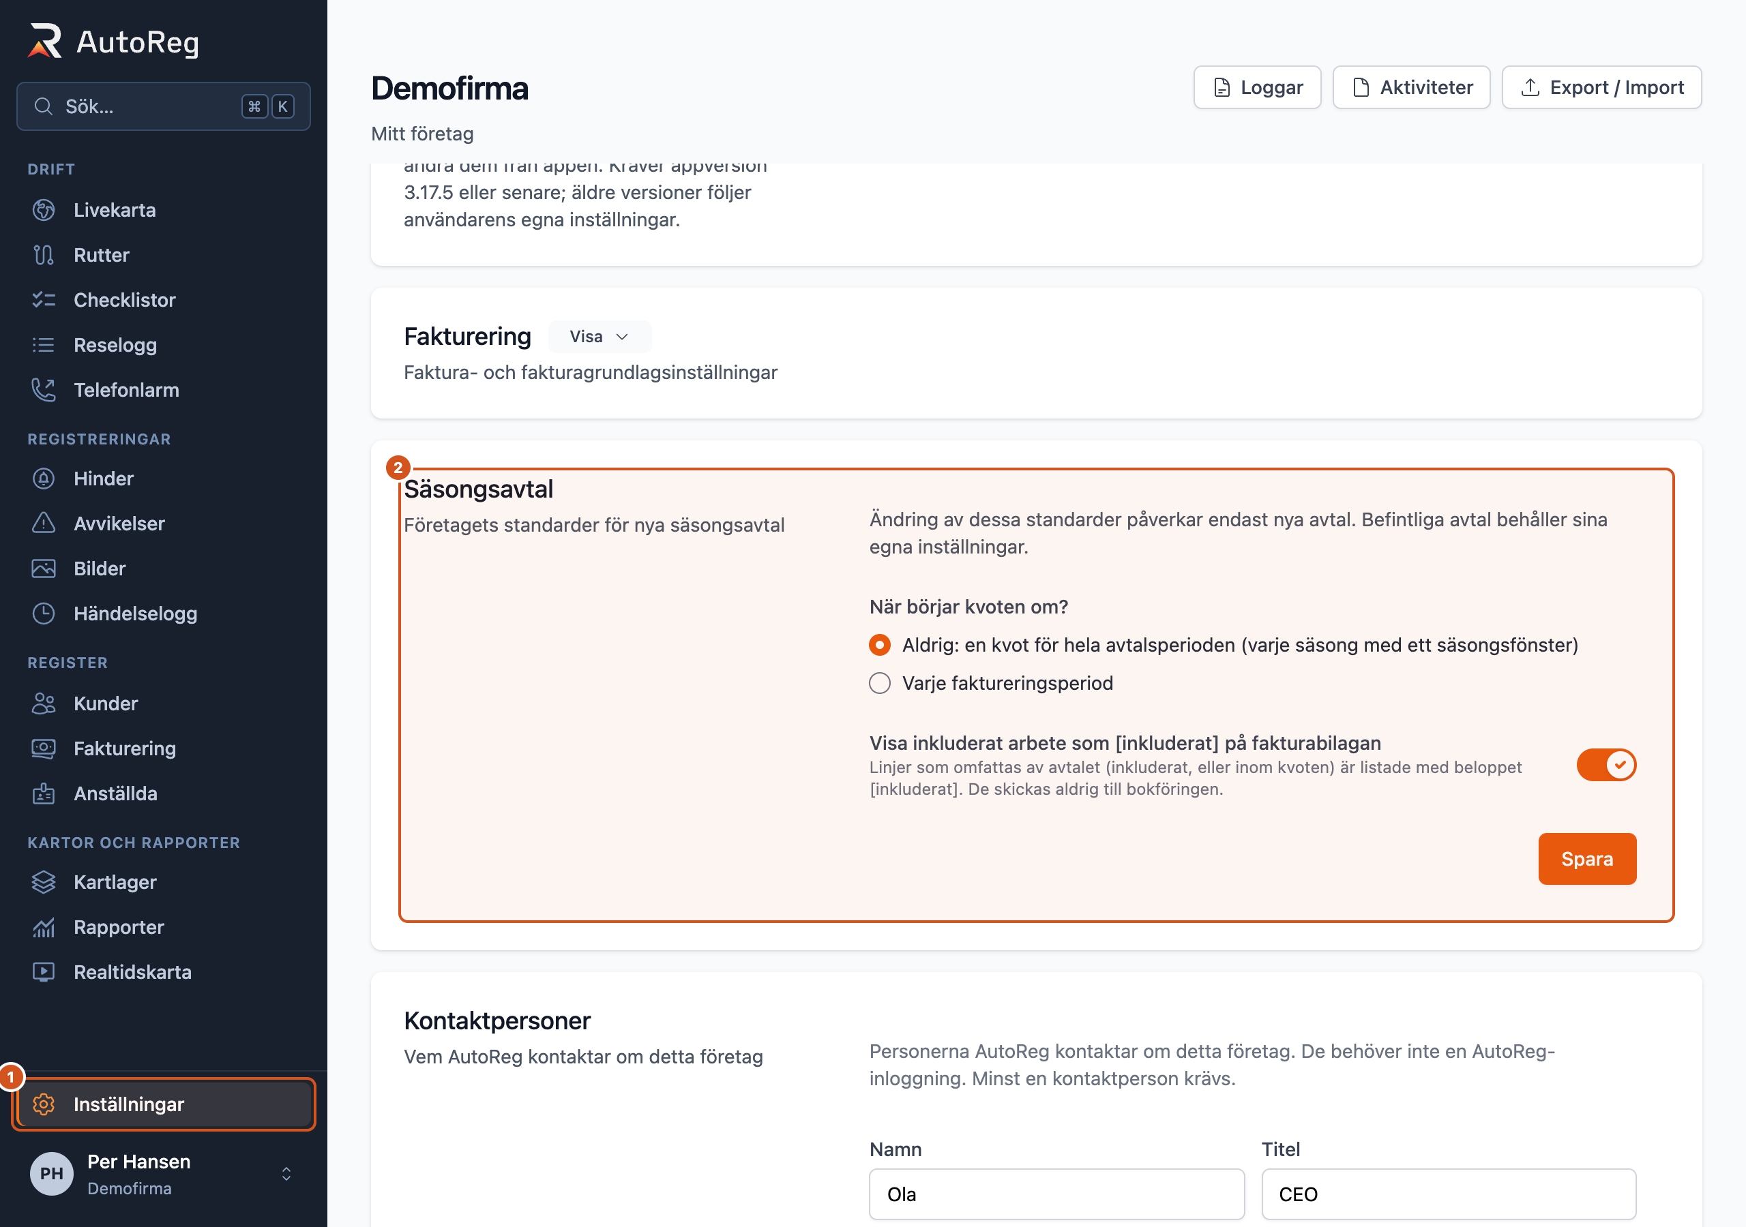Click the Fakturering banknote icon in sidebar
This screenshot has width=1746, height=1227.
[44, 748]
